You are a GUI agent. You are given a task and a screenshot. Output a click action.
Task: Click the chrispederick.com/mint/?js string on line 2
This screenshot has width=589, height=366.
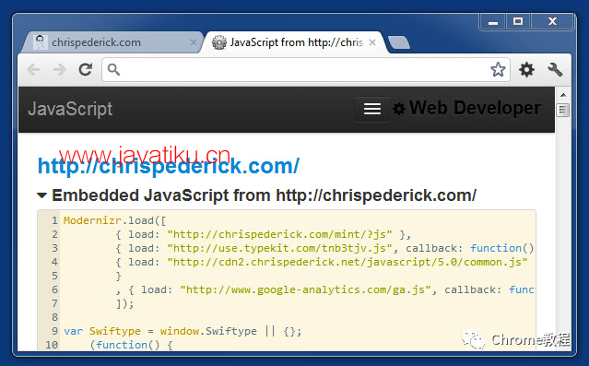[280, 234]
